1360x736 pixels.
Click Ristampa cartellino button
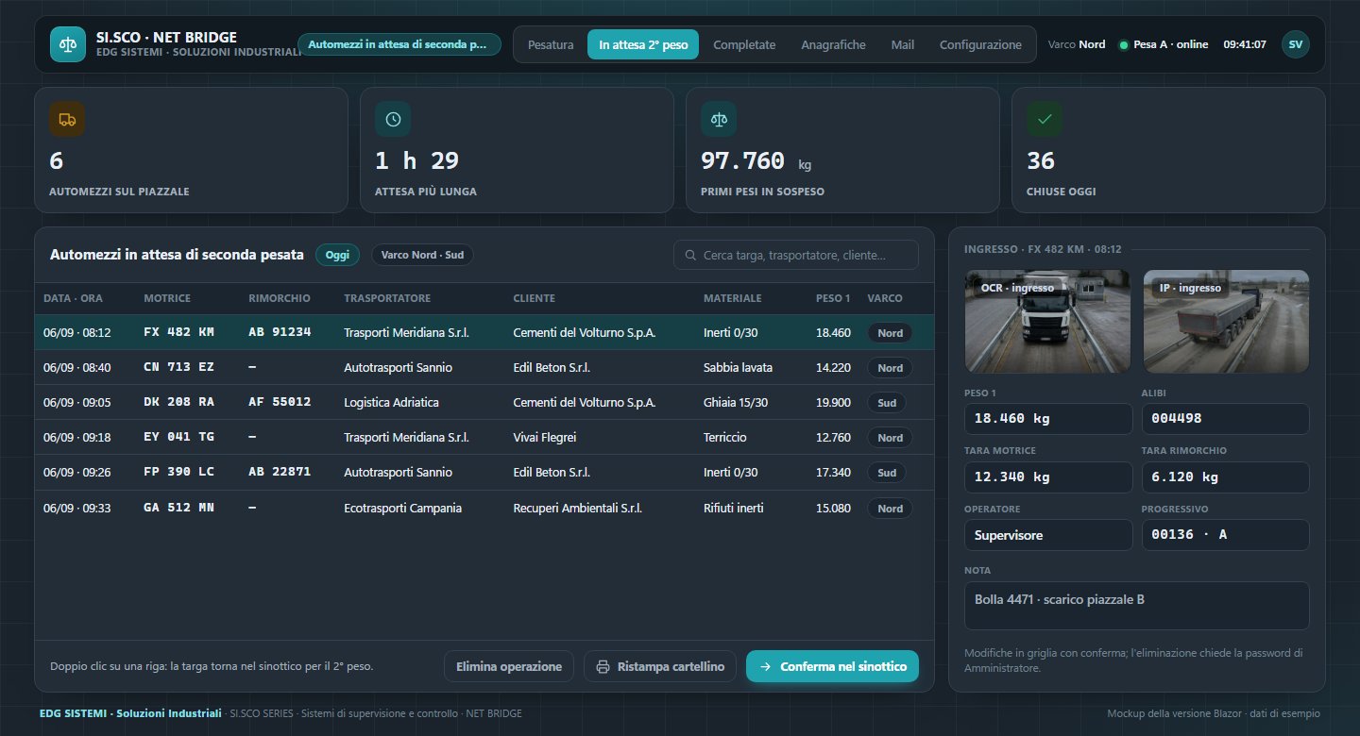pyautogui.click(x=660, y=666)
